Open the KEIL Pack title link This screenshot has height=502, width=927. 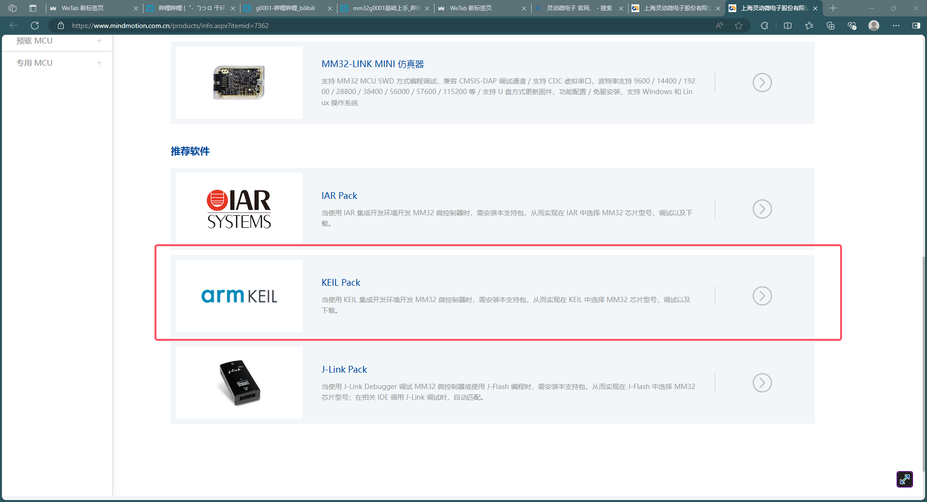[341, 282]
